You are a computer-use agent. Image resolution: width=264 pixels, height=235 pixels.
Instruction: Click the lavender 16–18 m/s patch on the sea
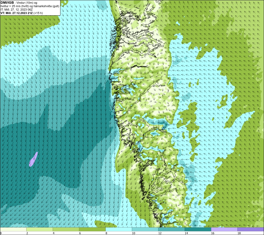[x=33, y=159]
